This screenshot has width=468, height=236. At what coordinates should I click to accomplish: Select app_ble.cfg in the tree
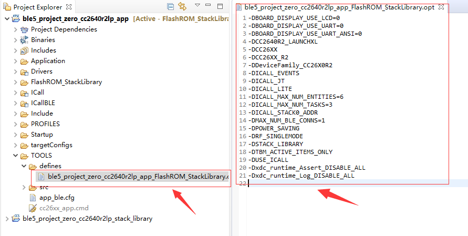tap(57, 198)
